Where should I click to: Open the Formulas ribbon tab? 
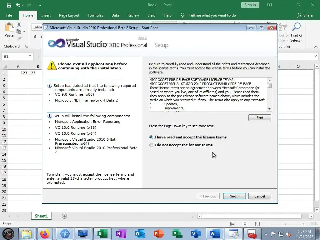click(x=95, y=15)
